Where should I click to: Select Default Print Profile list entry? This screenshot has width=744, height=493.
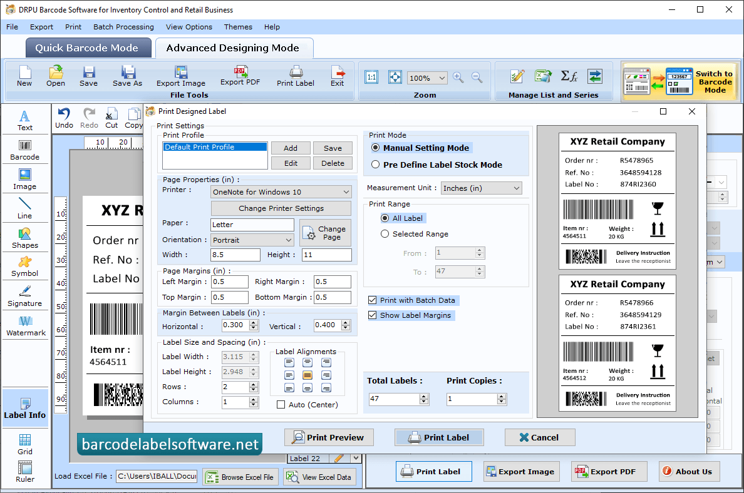point(215,147)
